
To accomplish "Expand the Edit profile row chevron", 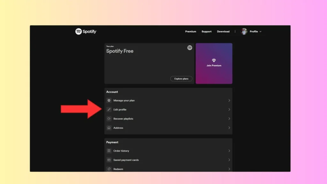I will click(229, 109).
